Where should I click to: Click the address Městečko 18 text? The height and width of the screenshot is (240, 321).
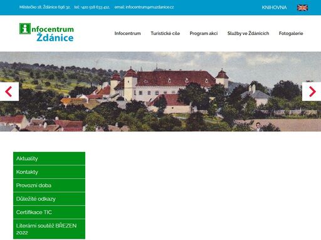[x=45, y=7]
